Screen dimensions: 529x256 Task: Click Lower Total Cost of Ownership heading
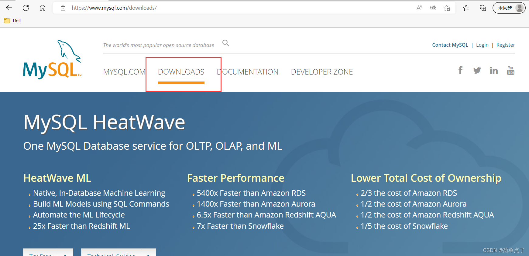(x=426, y=178)
